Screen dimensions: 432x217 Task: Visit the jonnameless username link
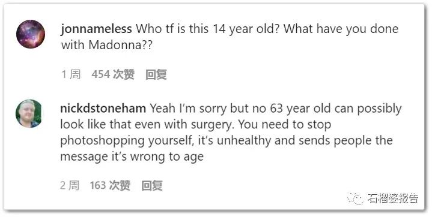[96, 29]
